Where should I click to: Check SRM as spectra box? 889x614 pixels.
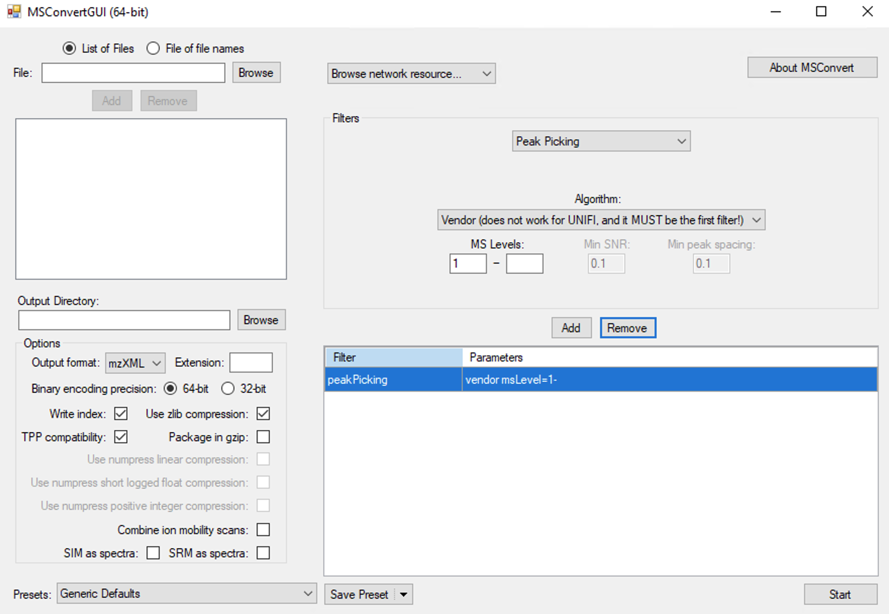click(x=263, y=553)
